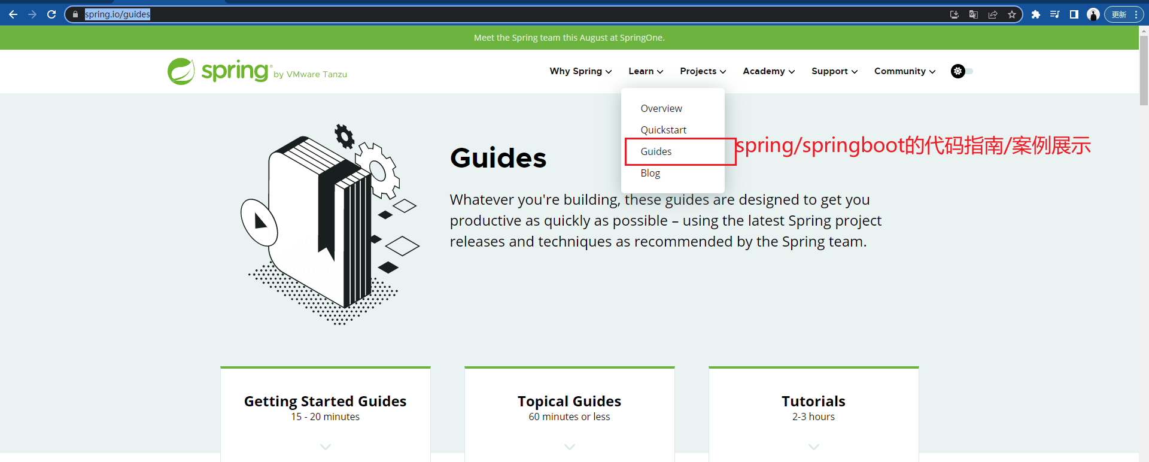1149x462 pixels.
Task: Open Tutorials card
Action: pyautogui.click(x=814, y=414)
